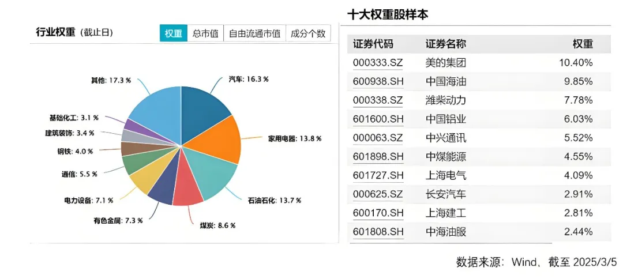Screen dimensions: 623x279
Task: Click the 基础化工: 3.1 % chart label
Action: [x=73, y=118]
